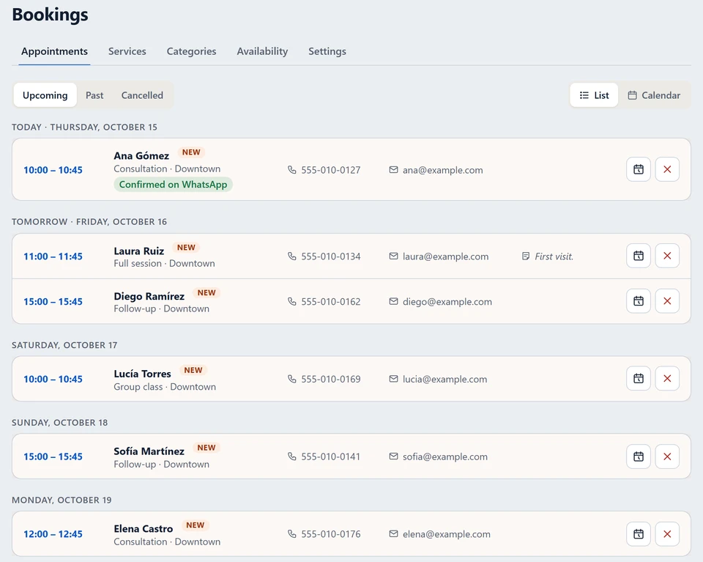
Task: Switch to List view
Action: click(594, 95)
